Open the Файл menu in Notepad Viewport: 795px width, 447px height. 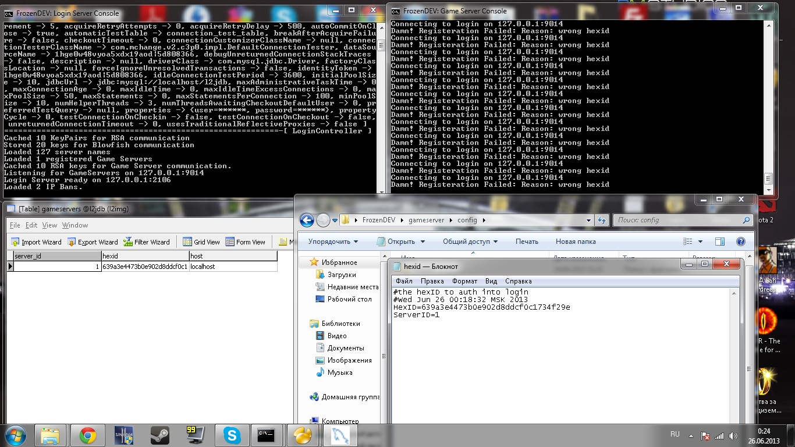point(404,281)
